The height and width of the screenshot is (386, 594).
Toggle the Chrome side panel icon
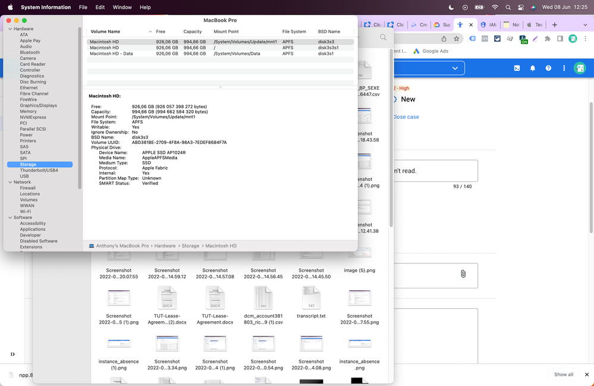(x=560, y=39)
